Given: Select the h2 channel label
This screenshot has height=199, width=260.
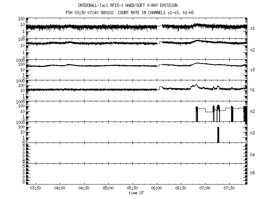Looking at the screenshot, I should pyautogui.click(x=253, y=111).
